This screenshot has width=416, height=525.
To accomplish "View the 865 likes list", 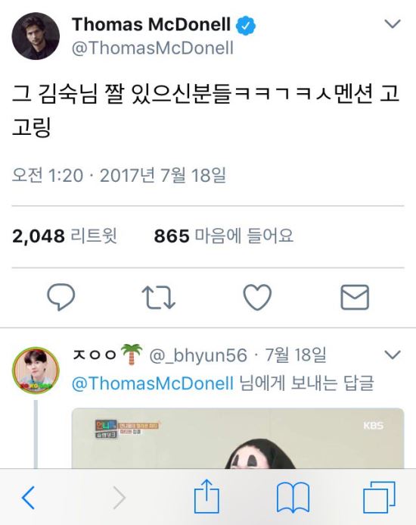I will coord(223,236).
